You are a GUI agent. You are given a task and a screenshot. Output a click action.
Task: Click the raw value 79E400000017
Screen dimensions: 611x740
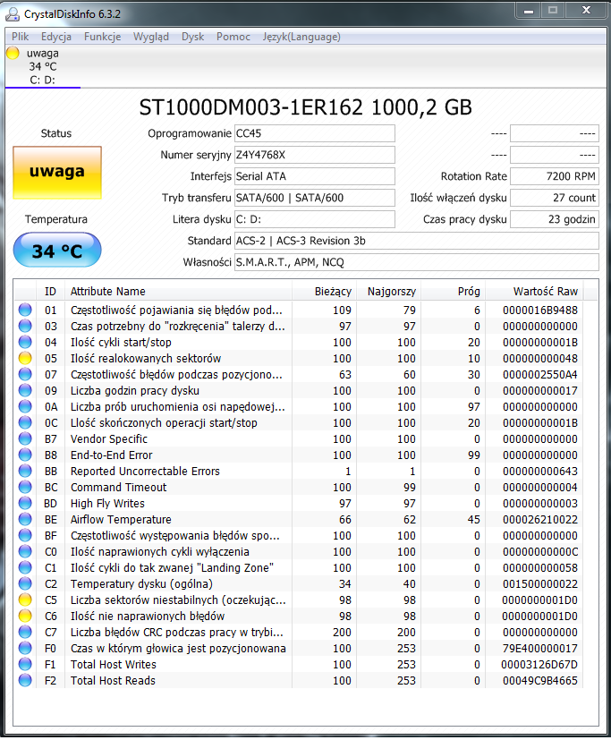[x=539, y=648]
